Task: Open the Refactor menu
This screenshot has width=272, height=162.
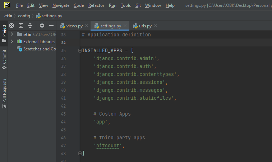Action: point(96,5)
